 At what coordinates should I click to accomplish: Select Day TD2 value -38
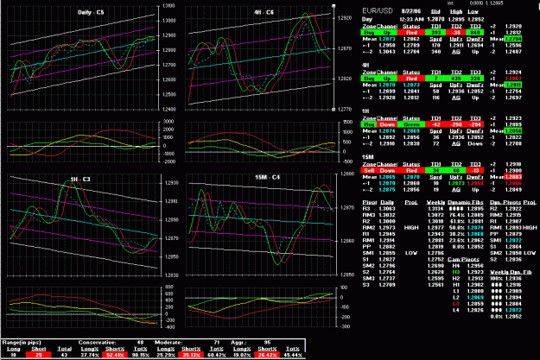point(456,33)
